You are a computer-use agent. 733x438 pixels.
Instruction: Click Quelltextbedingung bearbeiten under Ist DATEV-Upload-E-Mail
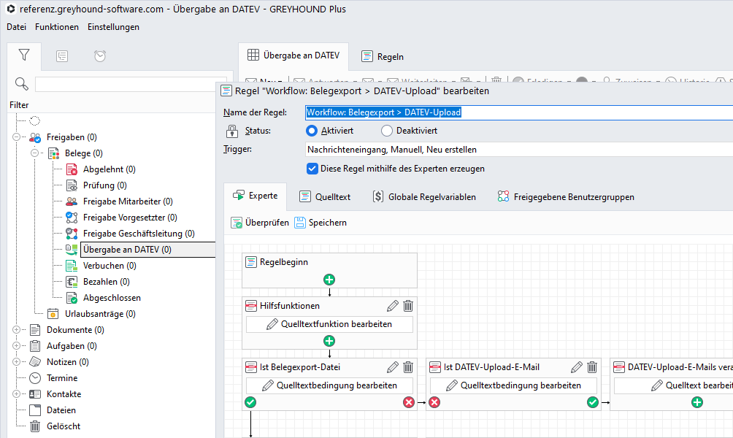(x=513, y=385)
